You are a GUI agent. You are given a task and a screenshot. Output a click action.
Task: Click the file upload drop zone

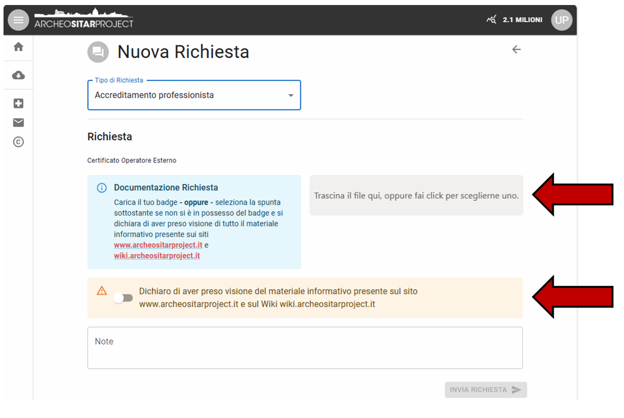(x=416, y=196)
